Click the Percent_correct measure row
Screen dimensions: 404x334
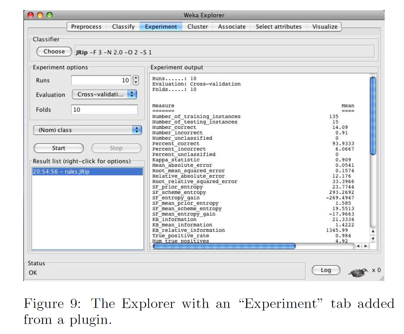pos(253,143)
